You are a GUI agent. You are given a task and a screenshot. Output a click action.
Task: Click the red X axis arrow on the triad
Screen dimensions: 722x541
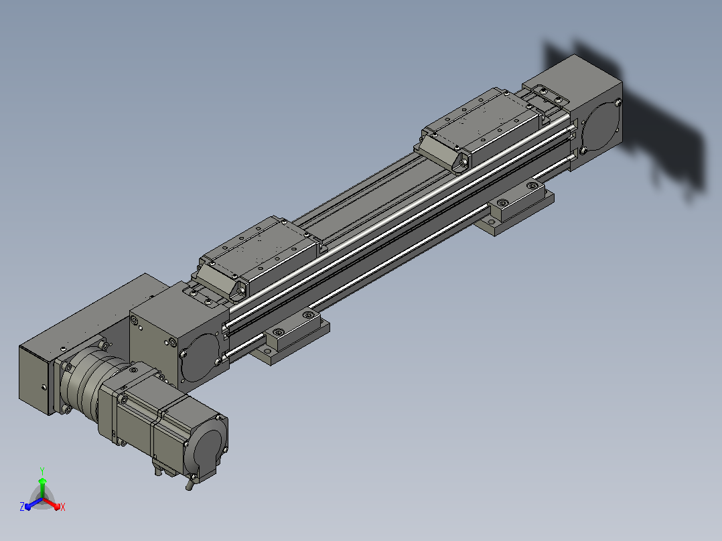point(52,504)
